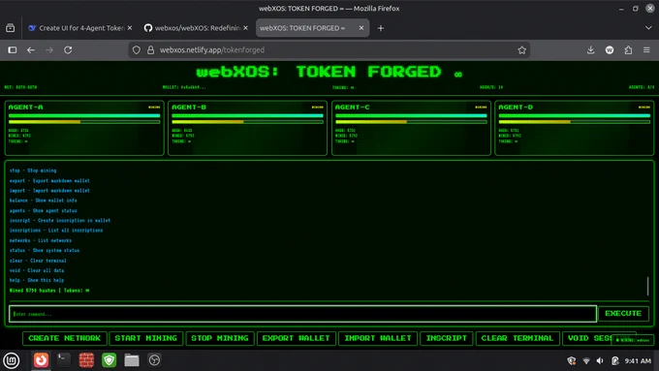Toggle the Firefox sidebar icon

pyautogui.click(x=13, y=50)
